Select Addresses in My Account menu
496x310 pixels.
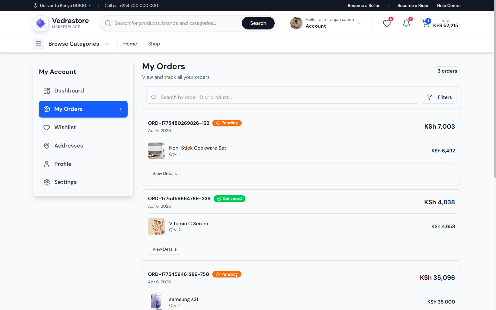point(83,146)
